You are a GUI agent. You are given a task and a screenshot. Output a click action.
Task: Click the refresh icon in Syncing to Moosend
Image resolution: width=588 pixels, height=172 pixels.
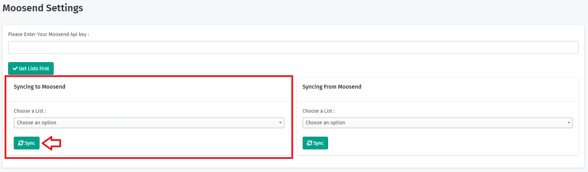(x=21, y=143)
